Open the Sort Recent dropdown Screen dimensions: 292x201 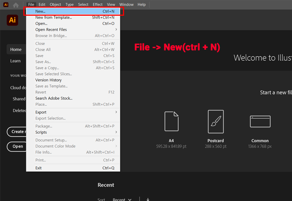(x=122, y=199)
